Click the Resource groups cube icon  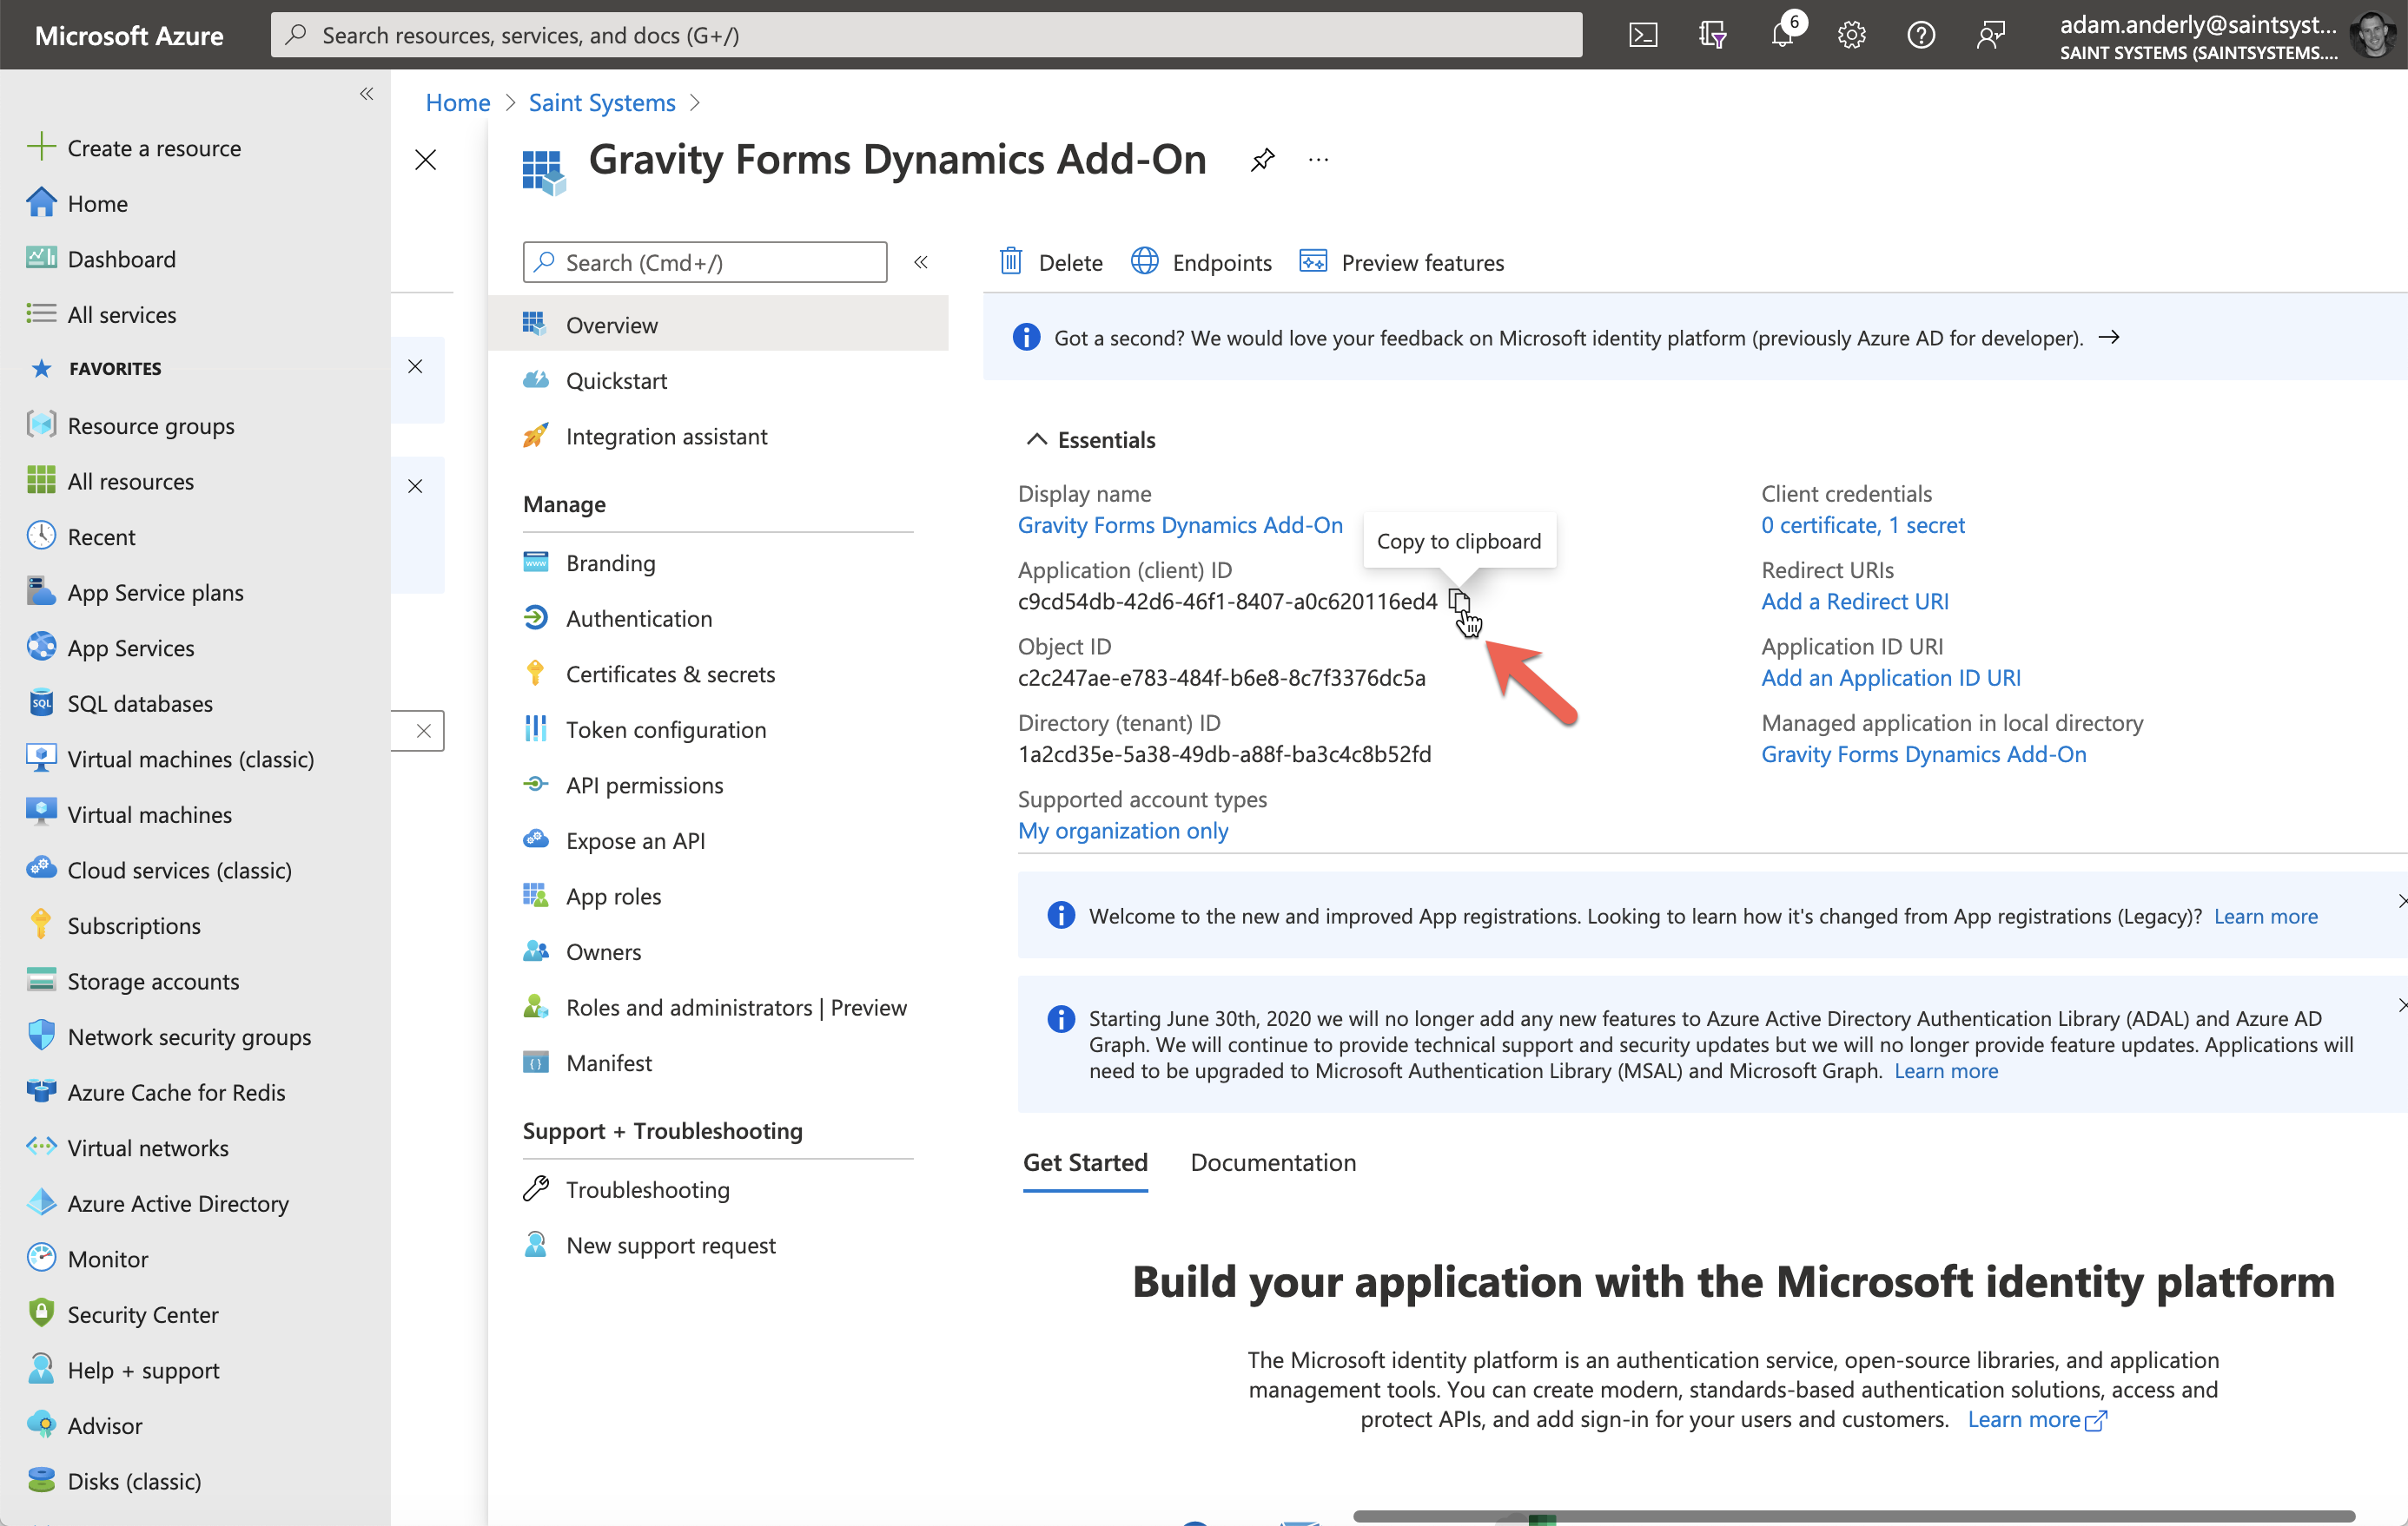click(x=41, y=424)
